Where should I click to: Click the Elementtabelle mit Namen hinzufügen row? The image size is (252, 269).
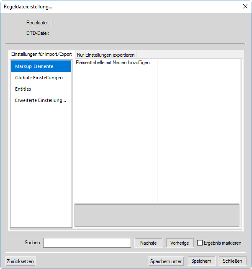[x=116, y=63]
